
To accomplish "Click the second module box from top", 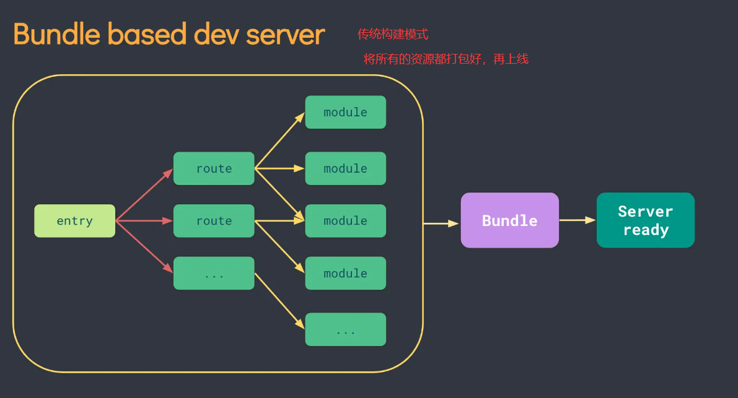I will click(345, 168).
